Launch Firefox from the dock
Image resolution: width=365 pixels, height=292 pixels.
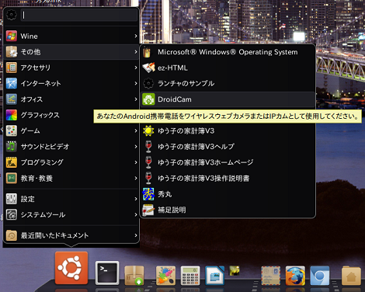pyautogui.click(x=295, y=276)
